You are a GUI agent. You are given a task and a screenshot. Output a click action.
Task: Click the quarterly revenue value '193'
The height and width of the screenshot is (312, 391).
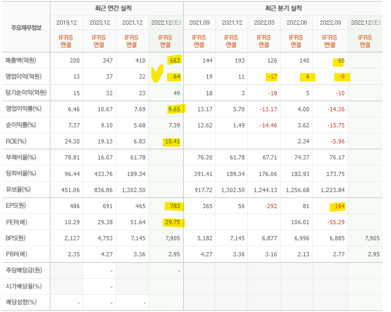point(239,60)
